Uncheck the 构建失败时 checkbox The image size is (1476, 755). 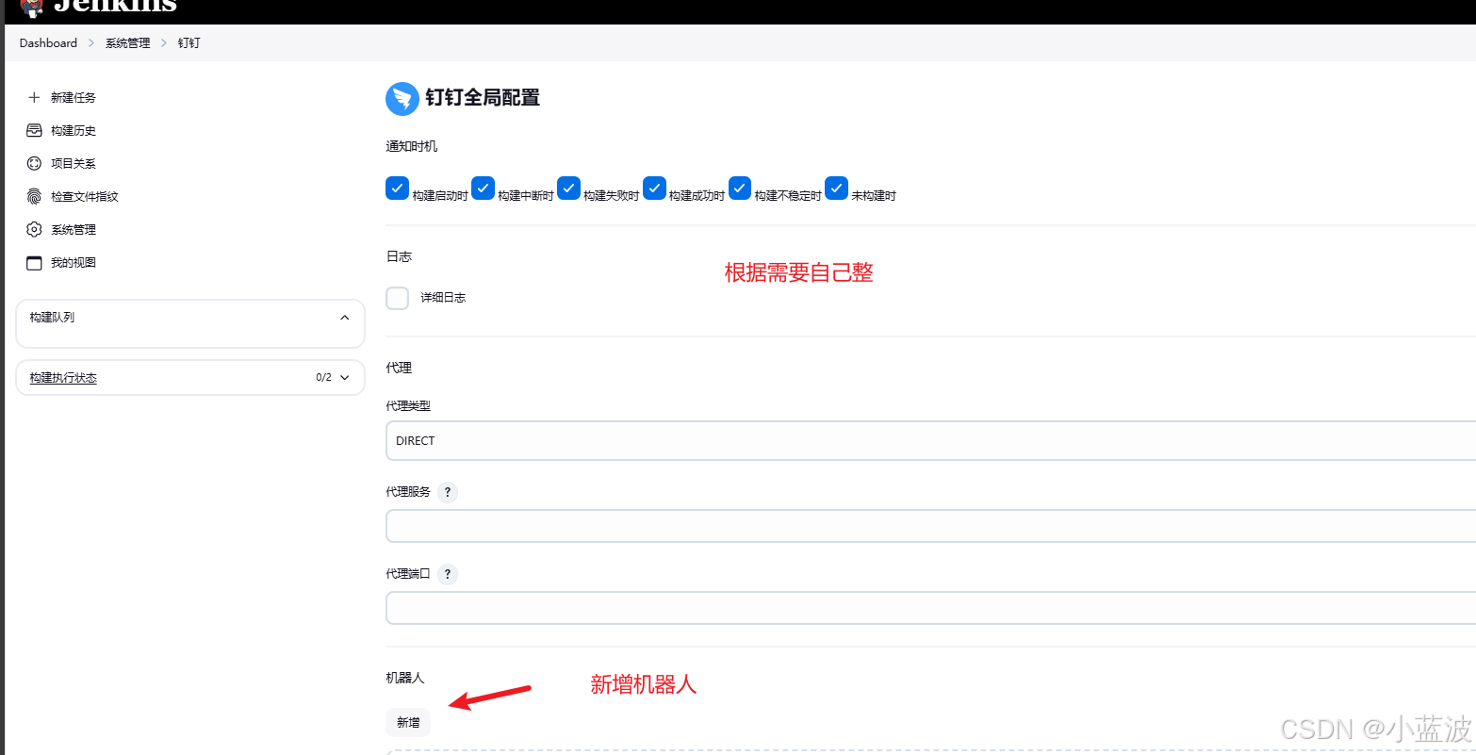(568, 189)
